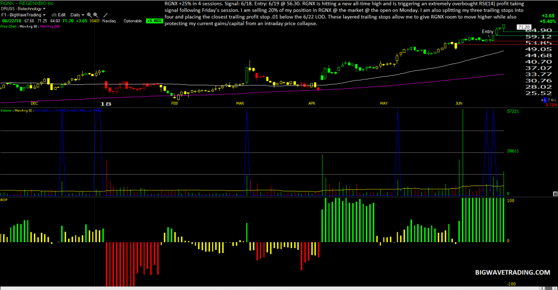This screenshot has width=558, height=290.
Task: Click the BOP indicator label
Action: (x=4, y=200)
